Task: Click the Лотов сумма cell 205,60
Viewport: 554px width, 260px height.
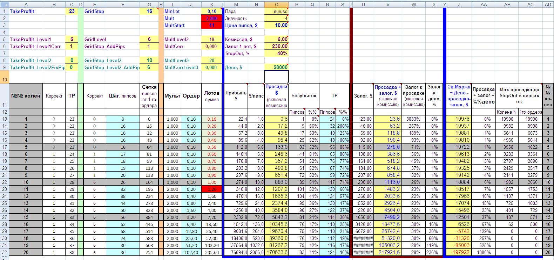Action: click(x=212, y=252)
